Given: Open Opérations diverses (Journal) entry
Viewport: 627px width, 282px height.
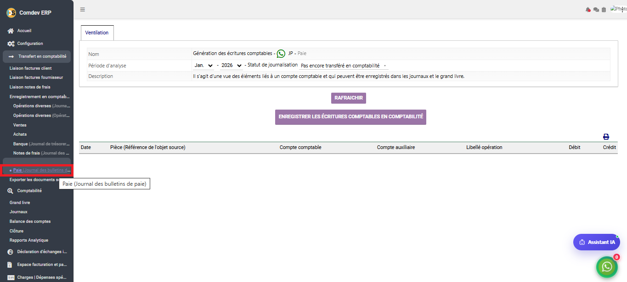Looking at the screenshot, I should pos(42,106).
